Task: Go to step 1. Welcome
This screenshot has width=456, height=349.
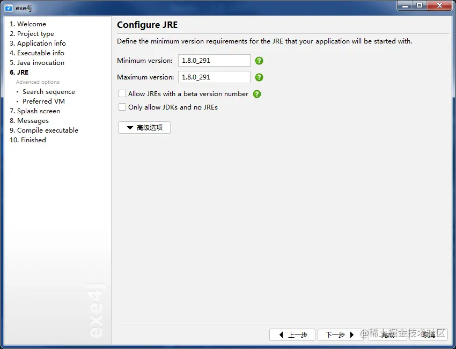Action: [28, 24]
